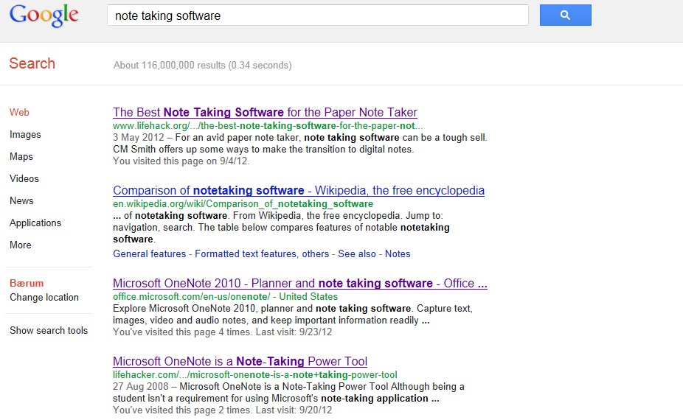The height and width of the screenshot is (420, 683).
Task: Switch to Videos results
Action: pos(24,178)
